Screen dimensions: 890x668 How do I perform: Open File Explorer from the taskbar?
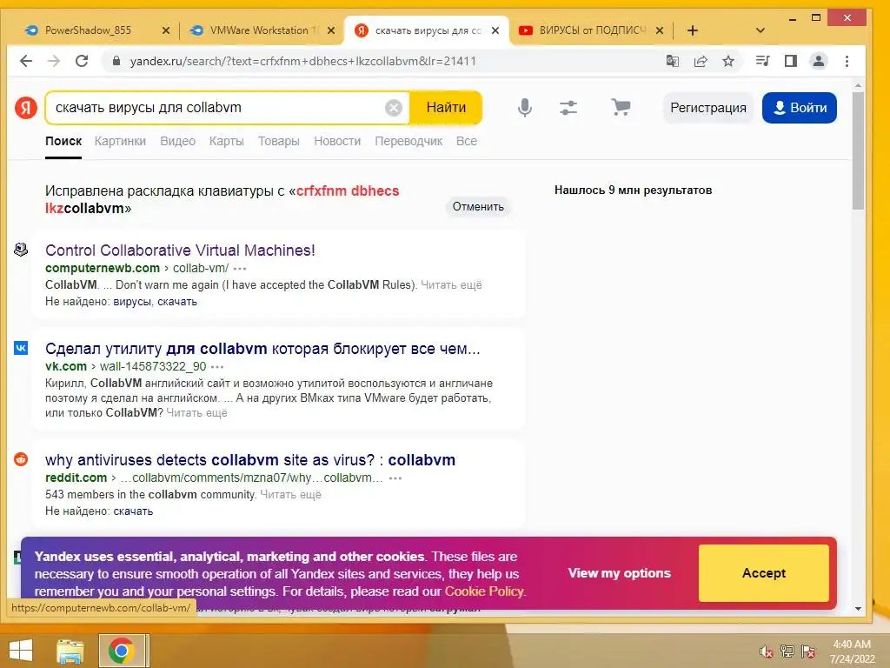tap(70, 651)
